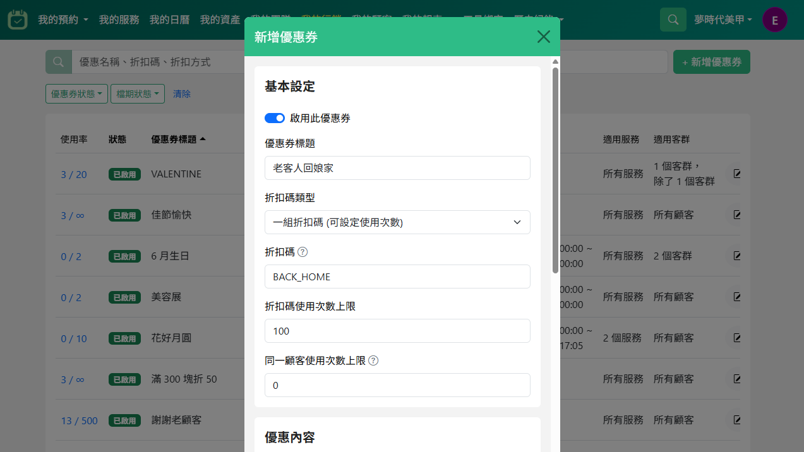
Task: Expand the 檔期狀態 filter dropdown
Action: click(x=137, y=94)
